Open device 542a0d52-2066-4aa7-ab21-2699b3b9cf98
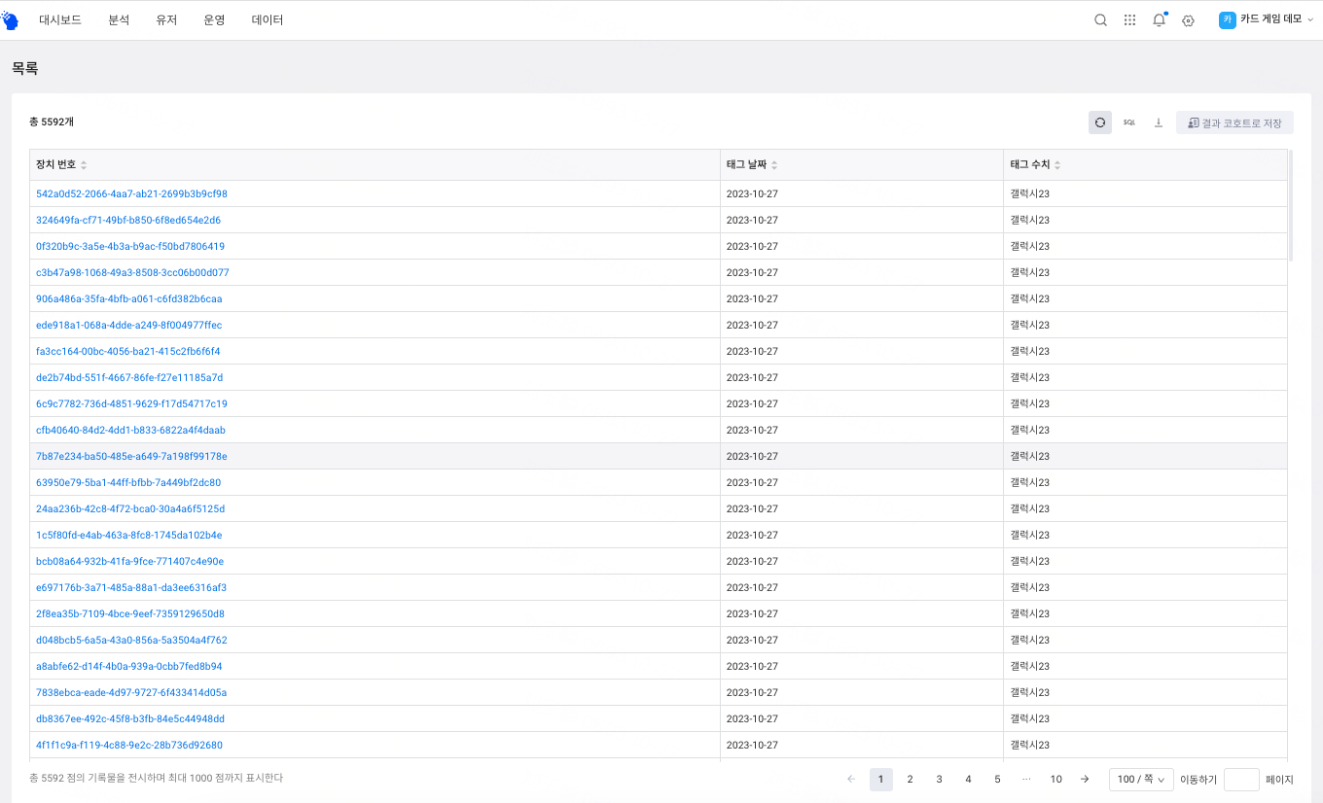This screenshot has height=803, width=1323. (x=131, y=193)
